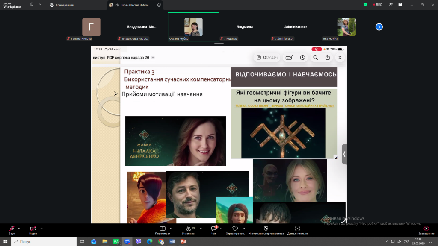Open Zoom icon in the taskbar
The height and width of the screenshot is (246, 438).
(127, 241)
